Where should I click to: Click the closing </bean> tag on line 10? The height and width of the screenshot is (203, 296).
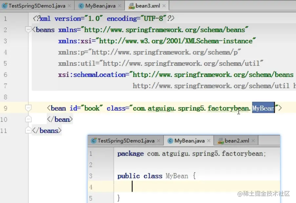60,119
